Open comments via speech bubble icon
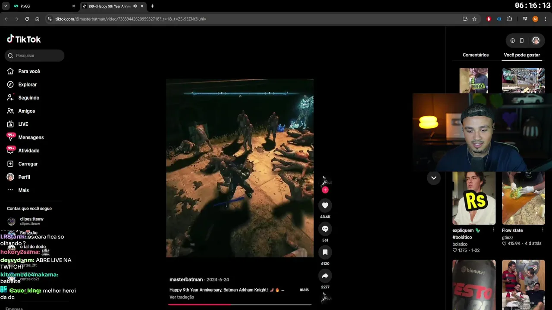This screenshot has height=310, width=552. [325, 229]
